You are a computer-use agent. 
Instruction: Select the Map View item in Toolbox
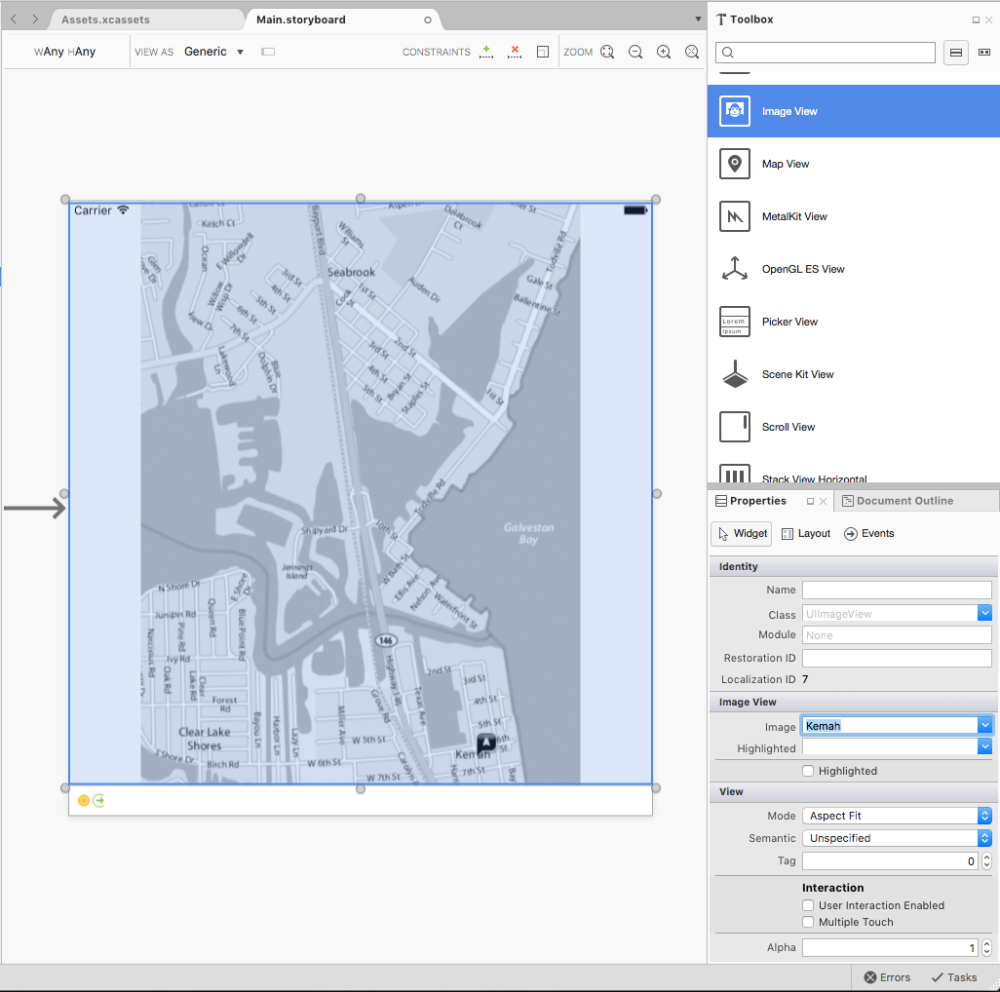click(x=786, y=164)
